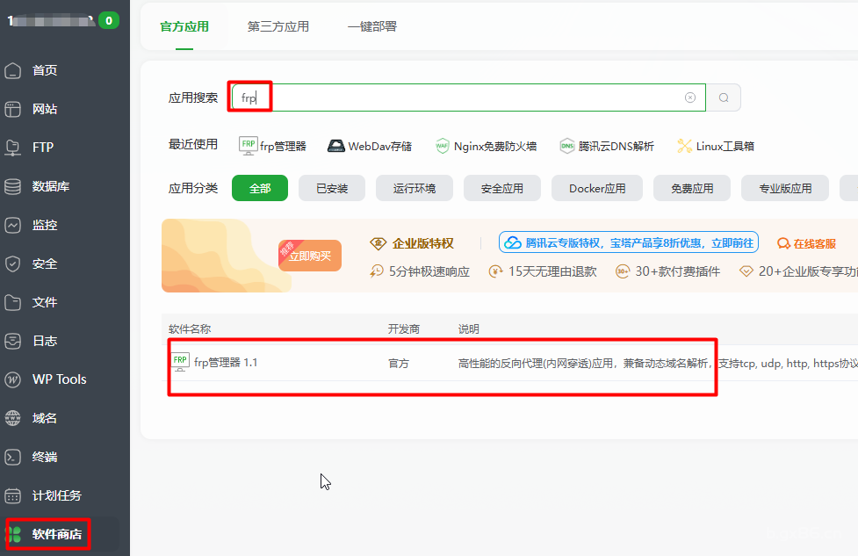Switch to the 第三方应用 tab

277,26
